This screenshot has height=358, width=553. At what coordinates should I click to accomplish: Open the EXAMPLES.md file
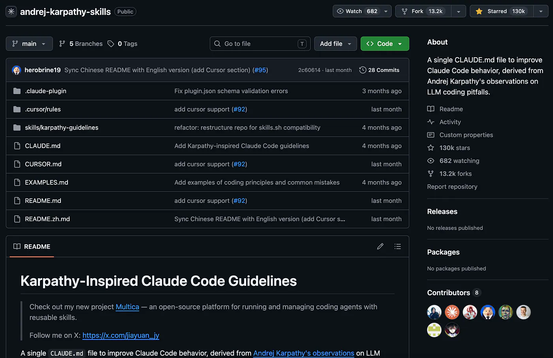(x=47, y=182)
